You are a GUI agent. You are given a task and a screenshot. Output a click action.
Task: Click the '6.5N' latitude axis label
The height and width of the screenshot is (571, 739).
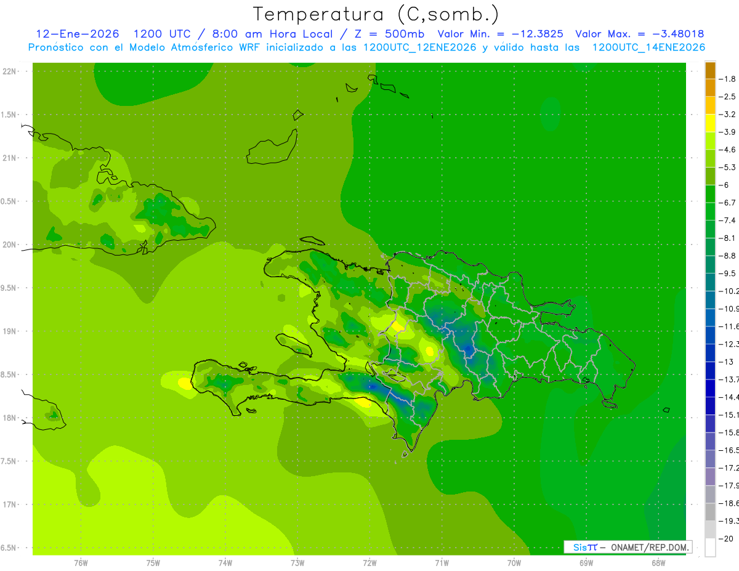click(x=9, y=548)
